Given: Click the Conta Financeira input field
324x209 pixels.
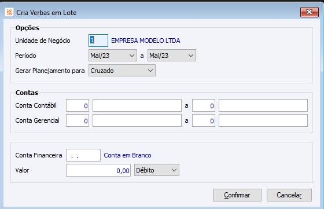Looking at the screenshot, I should (x=83, y=155).
